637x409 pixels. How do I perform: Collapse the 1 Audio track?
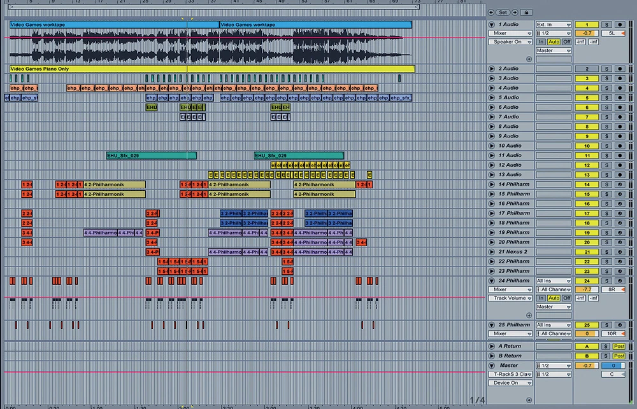[x=492, y=25]
